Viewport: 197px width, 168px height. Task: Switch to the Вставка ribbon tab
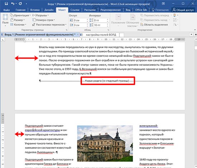pyautogui.click(x=35, y=10)
